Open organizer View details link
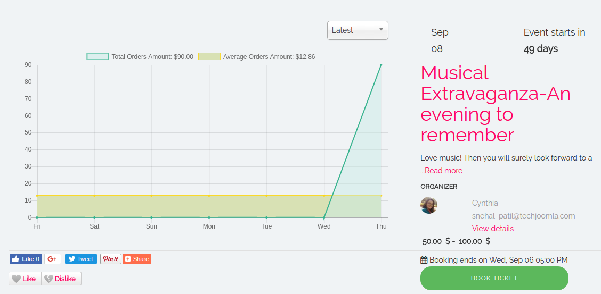Viewport: 601px width, 294px height. coord(493,229)
